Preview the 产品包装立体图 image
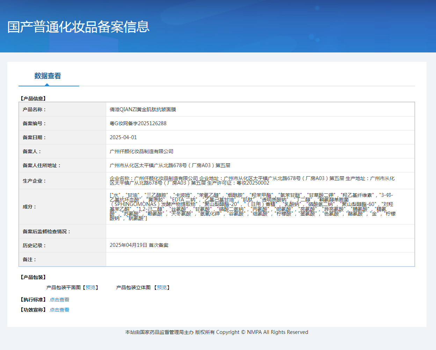436x350 pixels. (162, 287)
